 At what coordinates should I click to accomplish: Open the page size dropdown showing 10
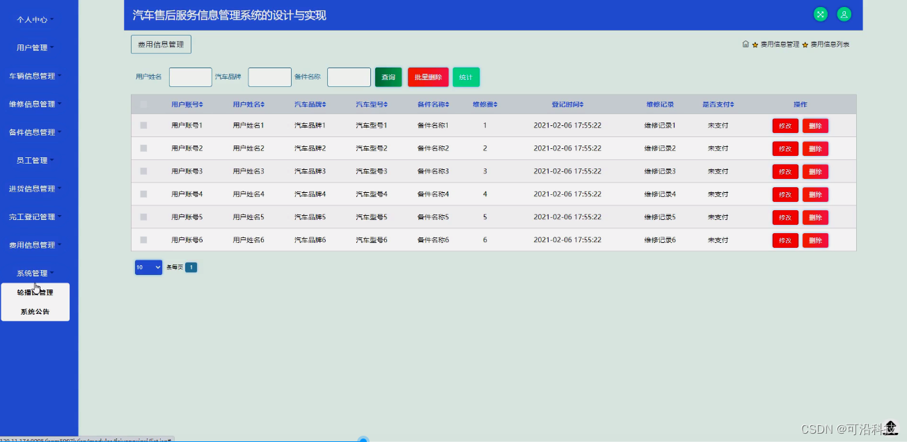148,267
